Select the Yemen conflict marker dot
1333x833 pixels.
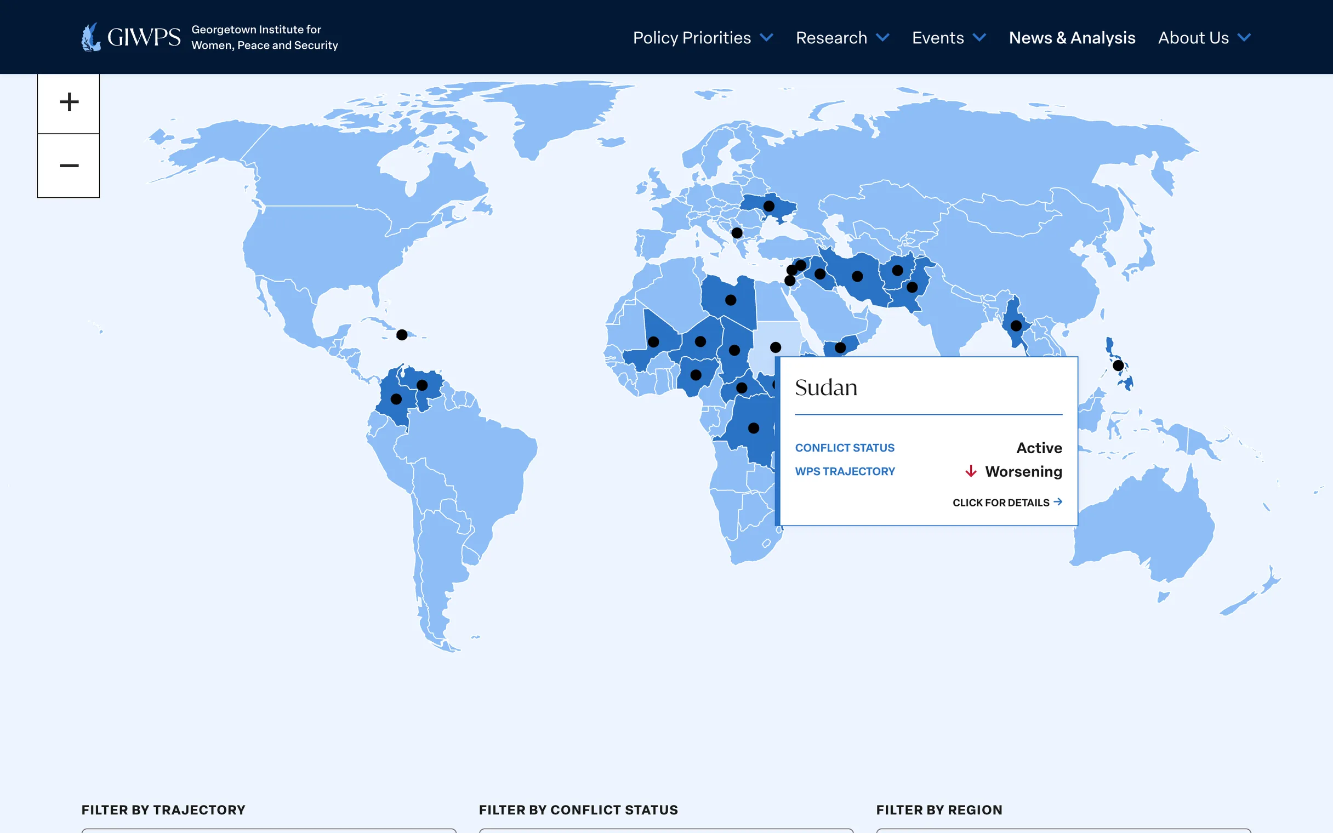[840, 347]
